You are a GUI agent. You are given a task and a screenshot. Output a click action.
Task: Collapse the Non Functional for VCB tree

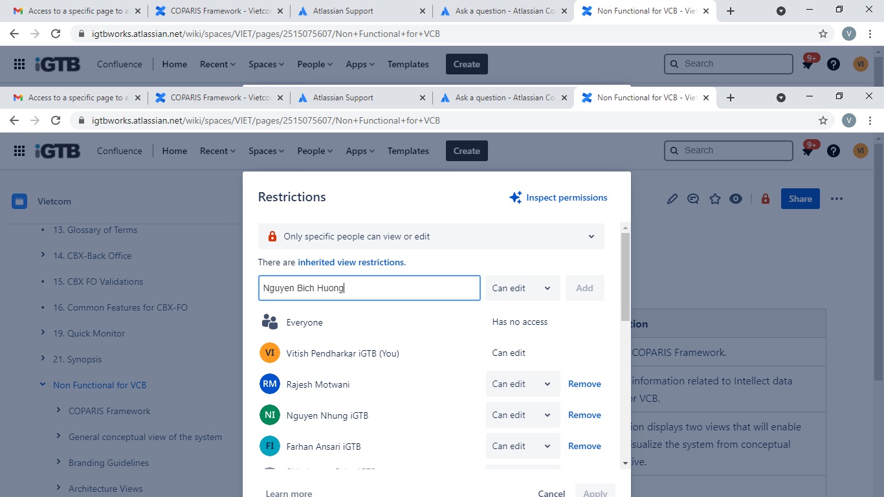point(43,385)
